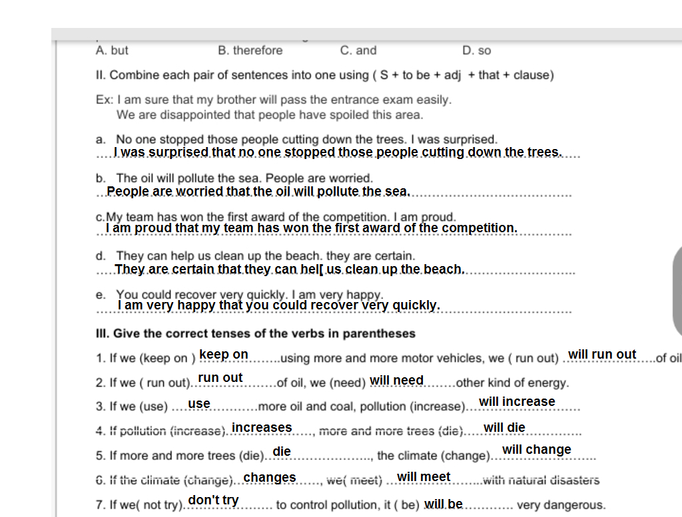Click sentence e 'You could recover very quickly'
The height and width of the screenshot is (517, 682).
point(249,294)
